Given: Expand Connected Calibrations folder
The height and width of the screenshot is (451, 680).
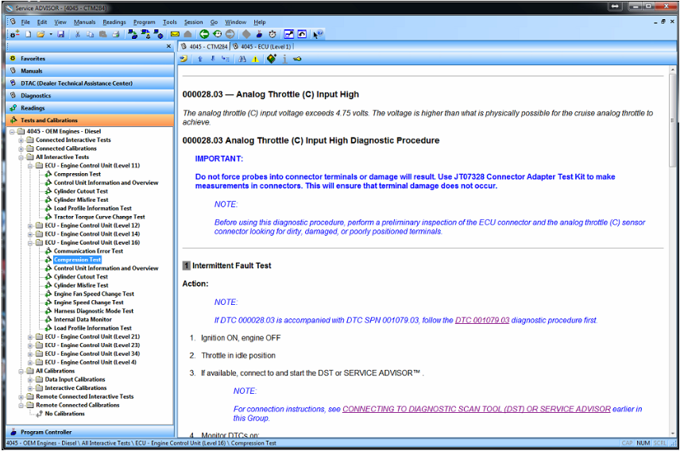Looking at the screenshot, I should (21, 149).
